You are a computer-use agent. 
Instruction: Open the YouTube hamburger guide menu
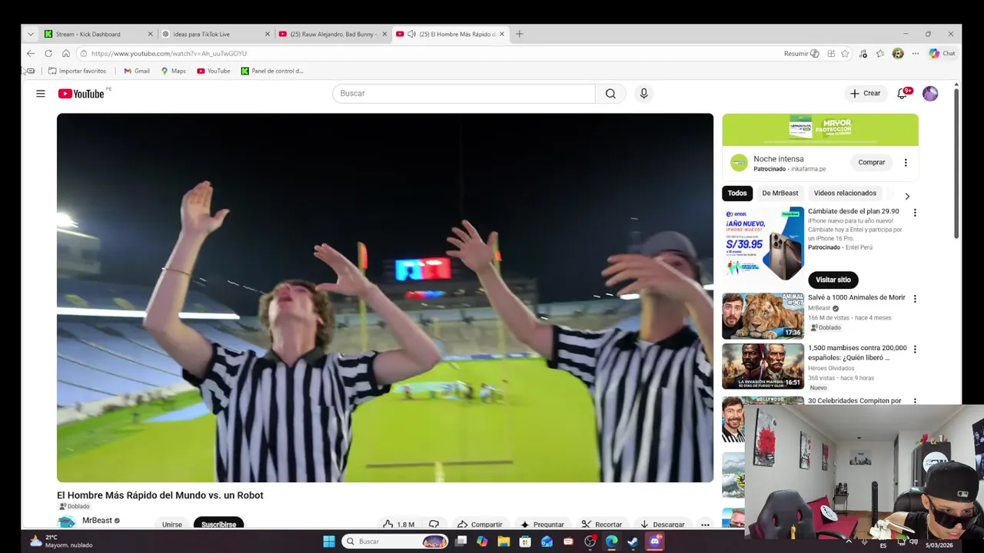(40, 94)
